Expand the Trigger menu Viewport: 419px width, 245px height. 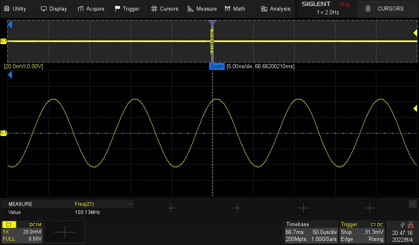127,9
